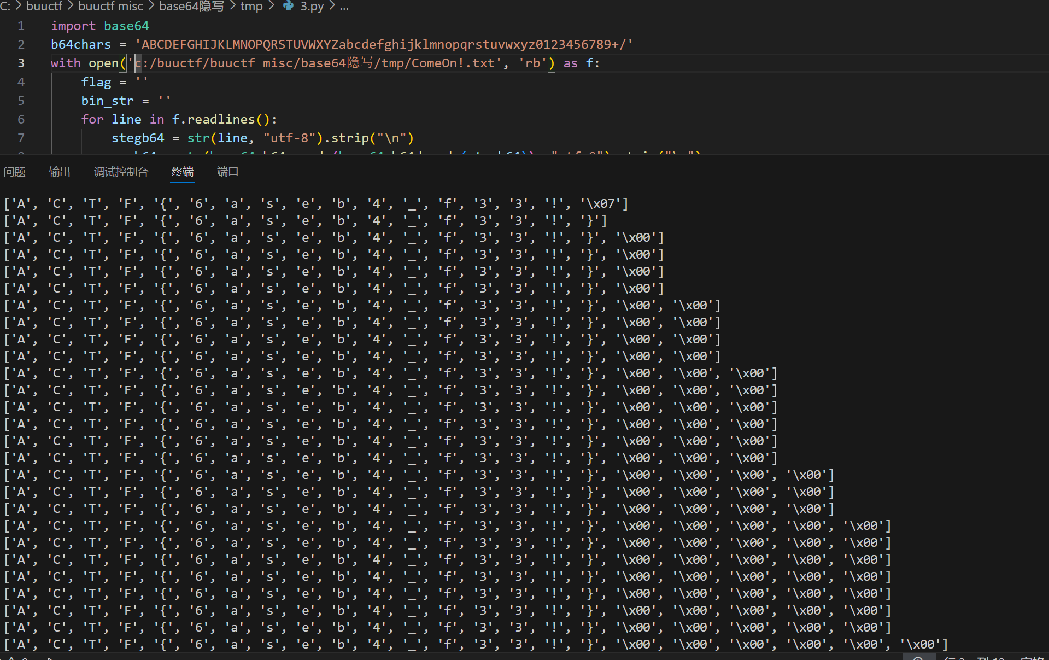Open the 'buuctf misc' breadcrumb folder

[x=111, y=6]
